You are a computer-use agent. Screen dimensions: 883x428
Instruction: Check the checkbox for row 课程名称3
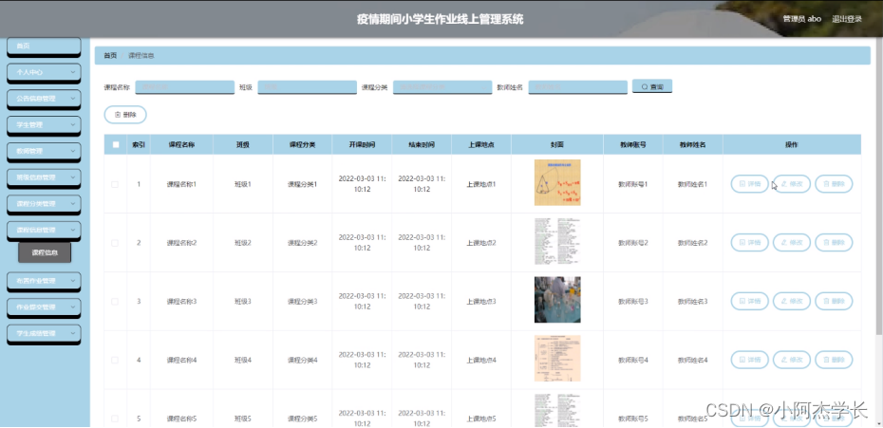coord(115,301)
